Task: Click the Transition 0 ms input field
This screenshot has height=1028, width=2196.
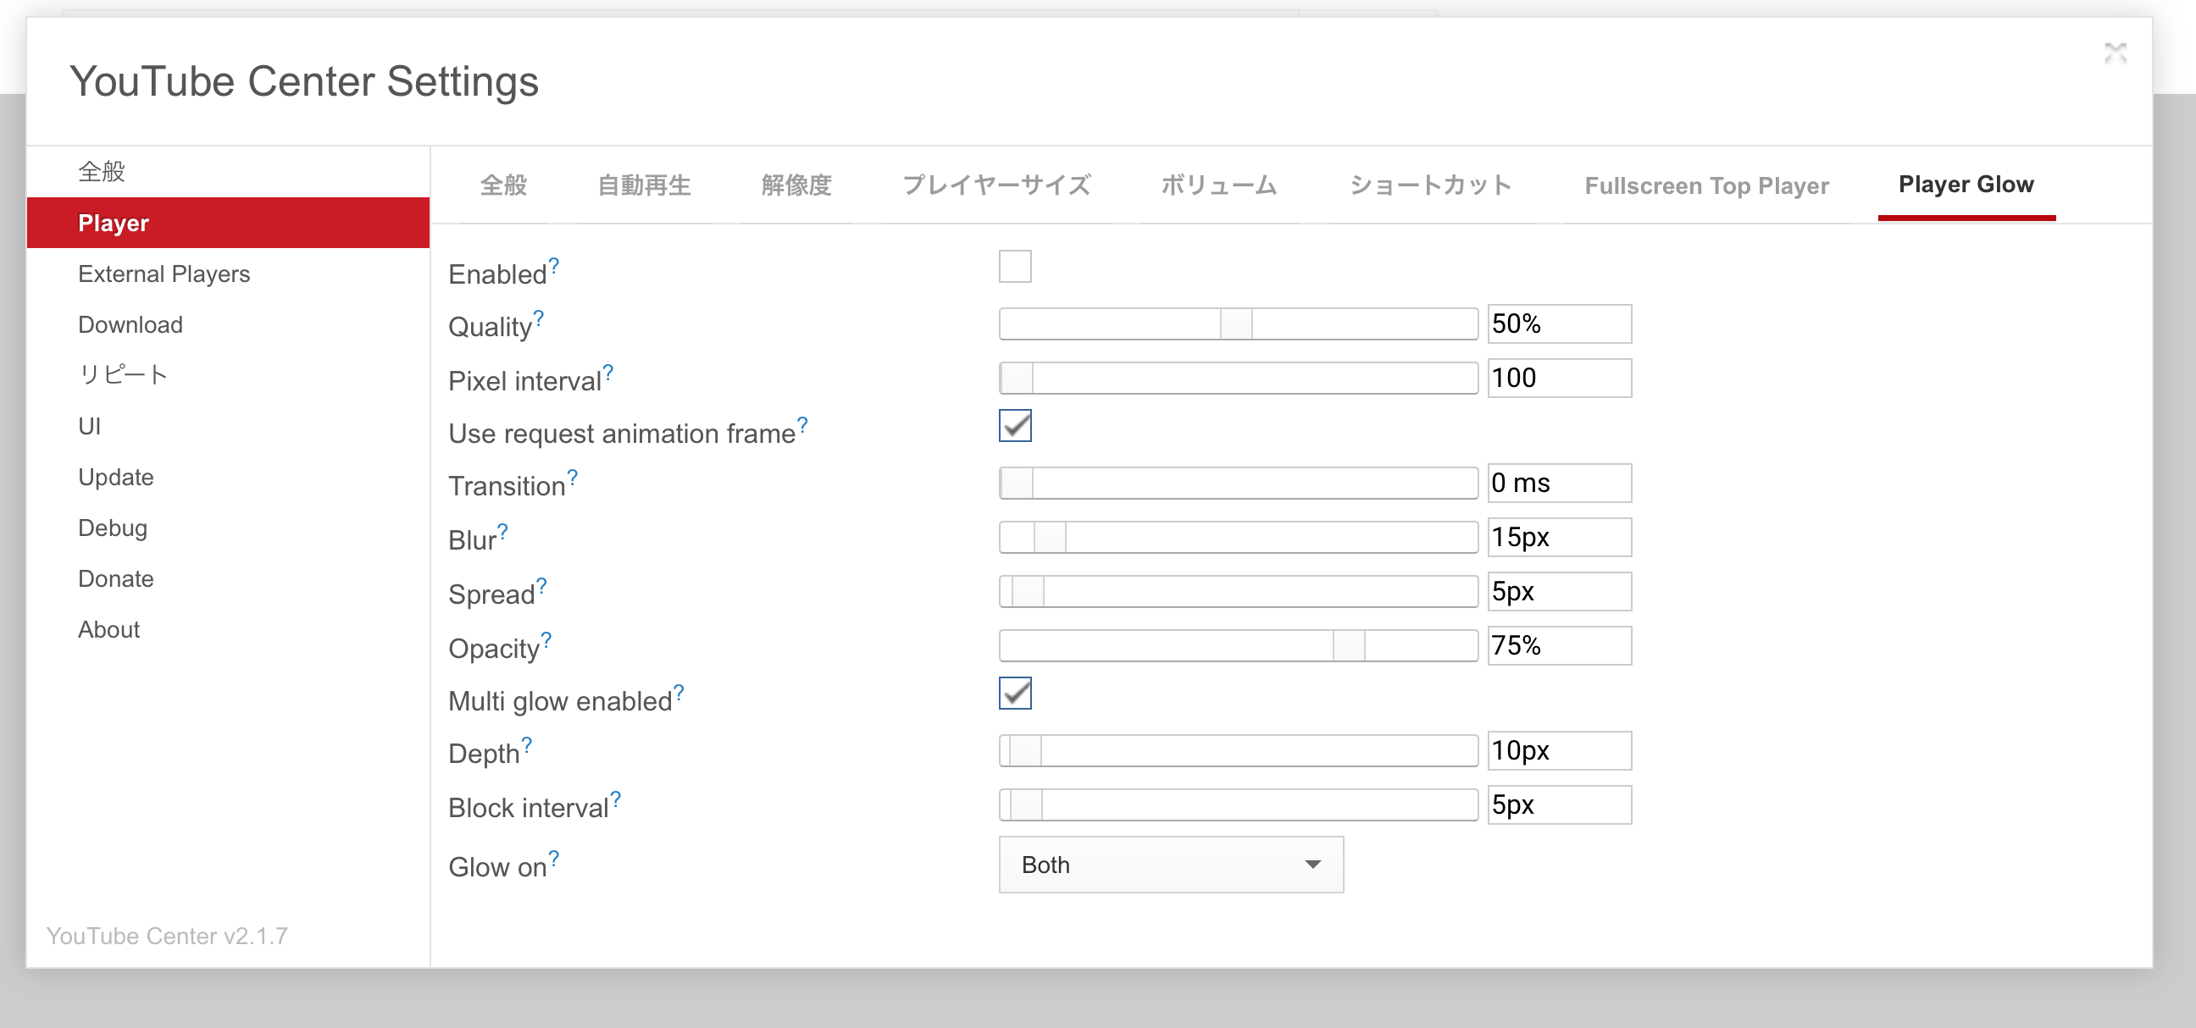Action: [1559, 483]
